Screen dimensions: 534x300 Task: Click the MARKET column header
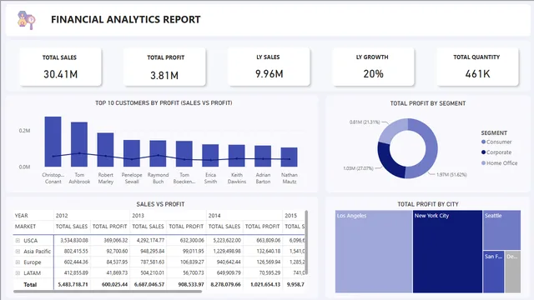click(x=25, y=227)
